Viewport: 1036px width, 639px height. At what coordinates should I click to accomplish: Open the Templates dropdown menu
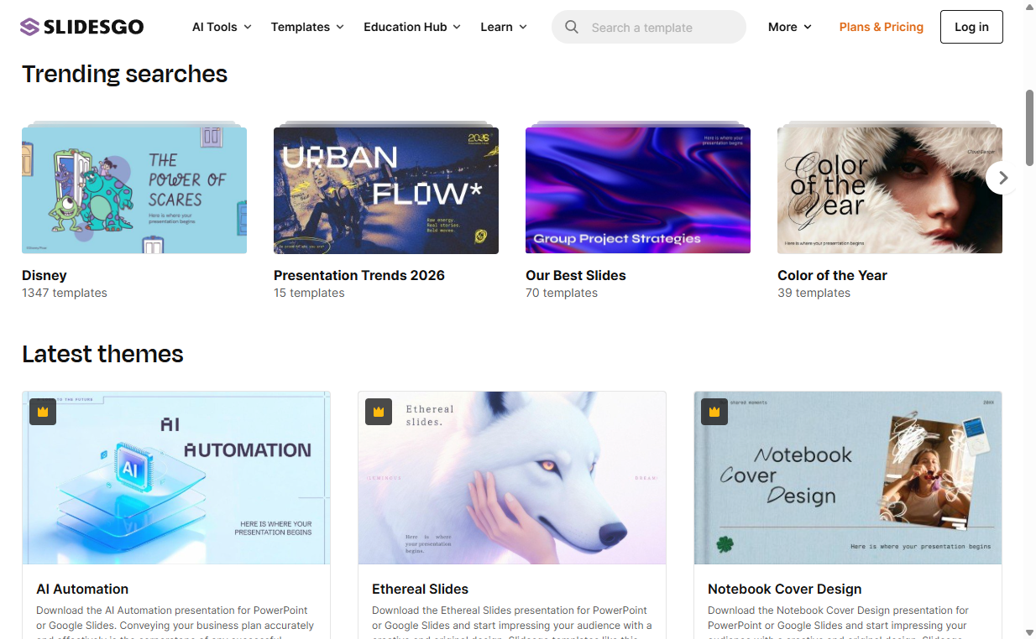tap(307, 27)
